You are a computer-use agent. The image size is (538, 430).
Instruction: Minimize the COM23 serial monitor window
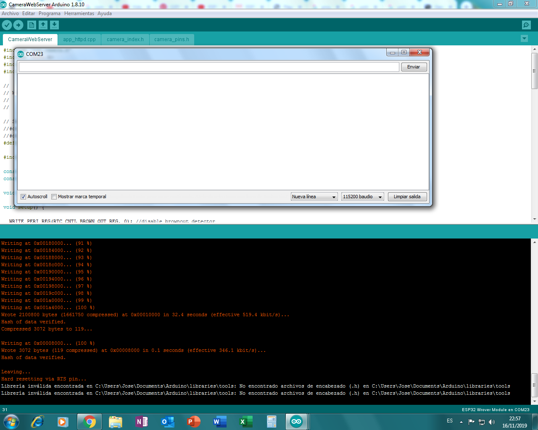click(x=392, y=52)
